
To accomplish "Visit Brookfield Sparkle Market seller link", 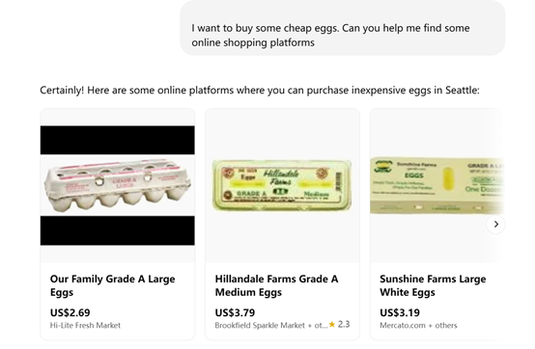I will [271, 326].
